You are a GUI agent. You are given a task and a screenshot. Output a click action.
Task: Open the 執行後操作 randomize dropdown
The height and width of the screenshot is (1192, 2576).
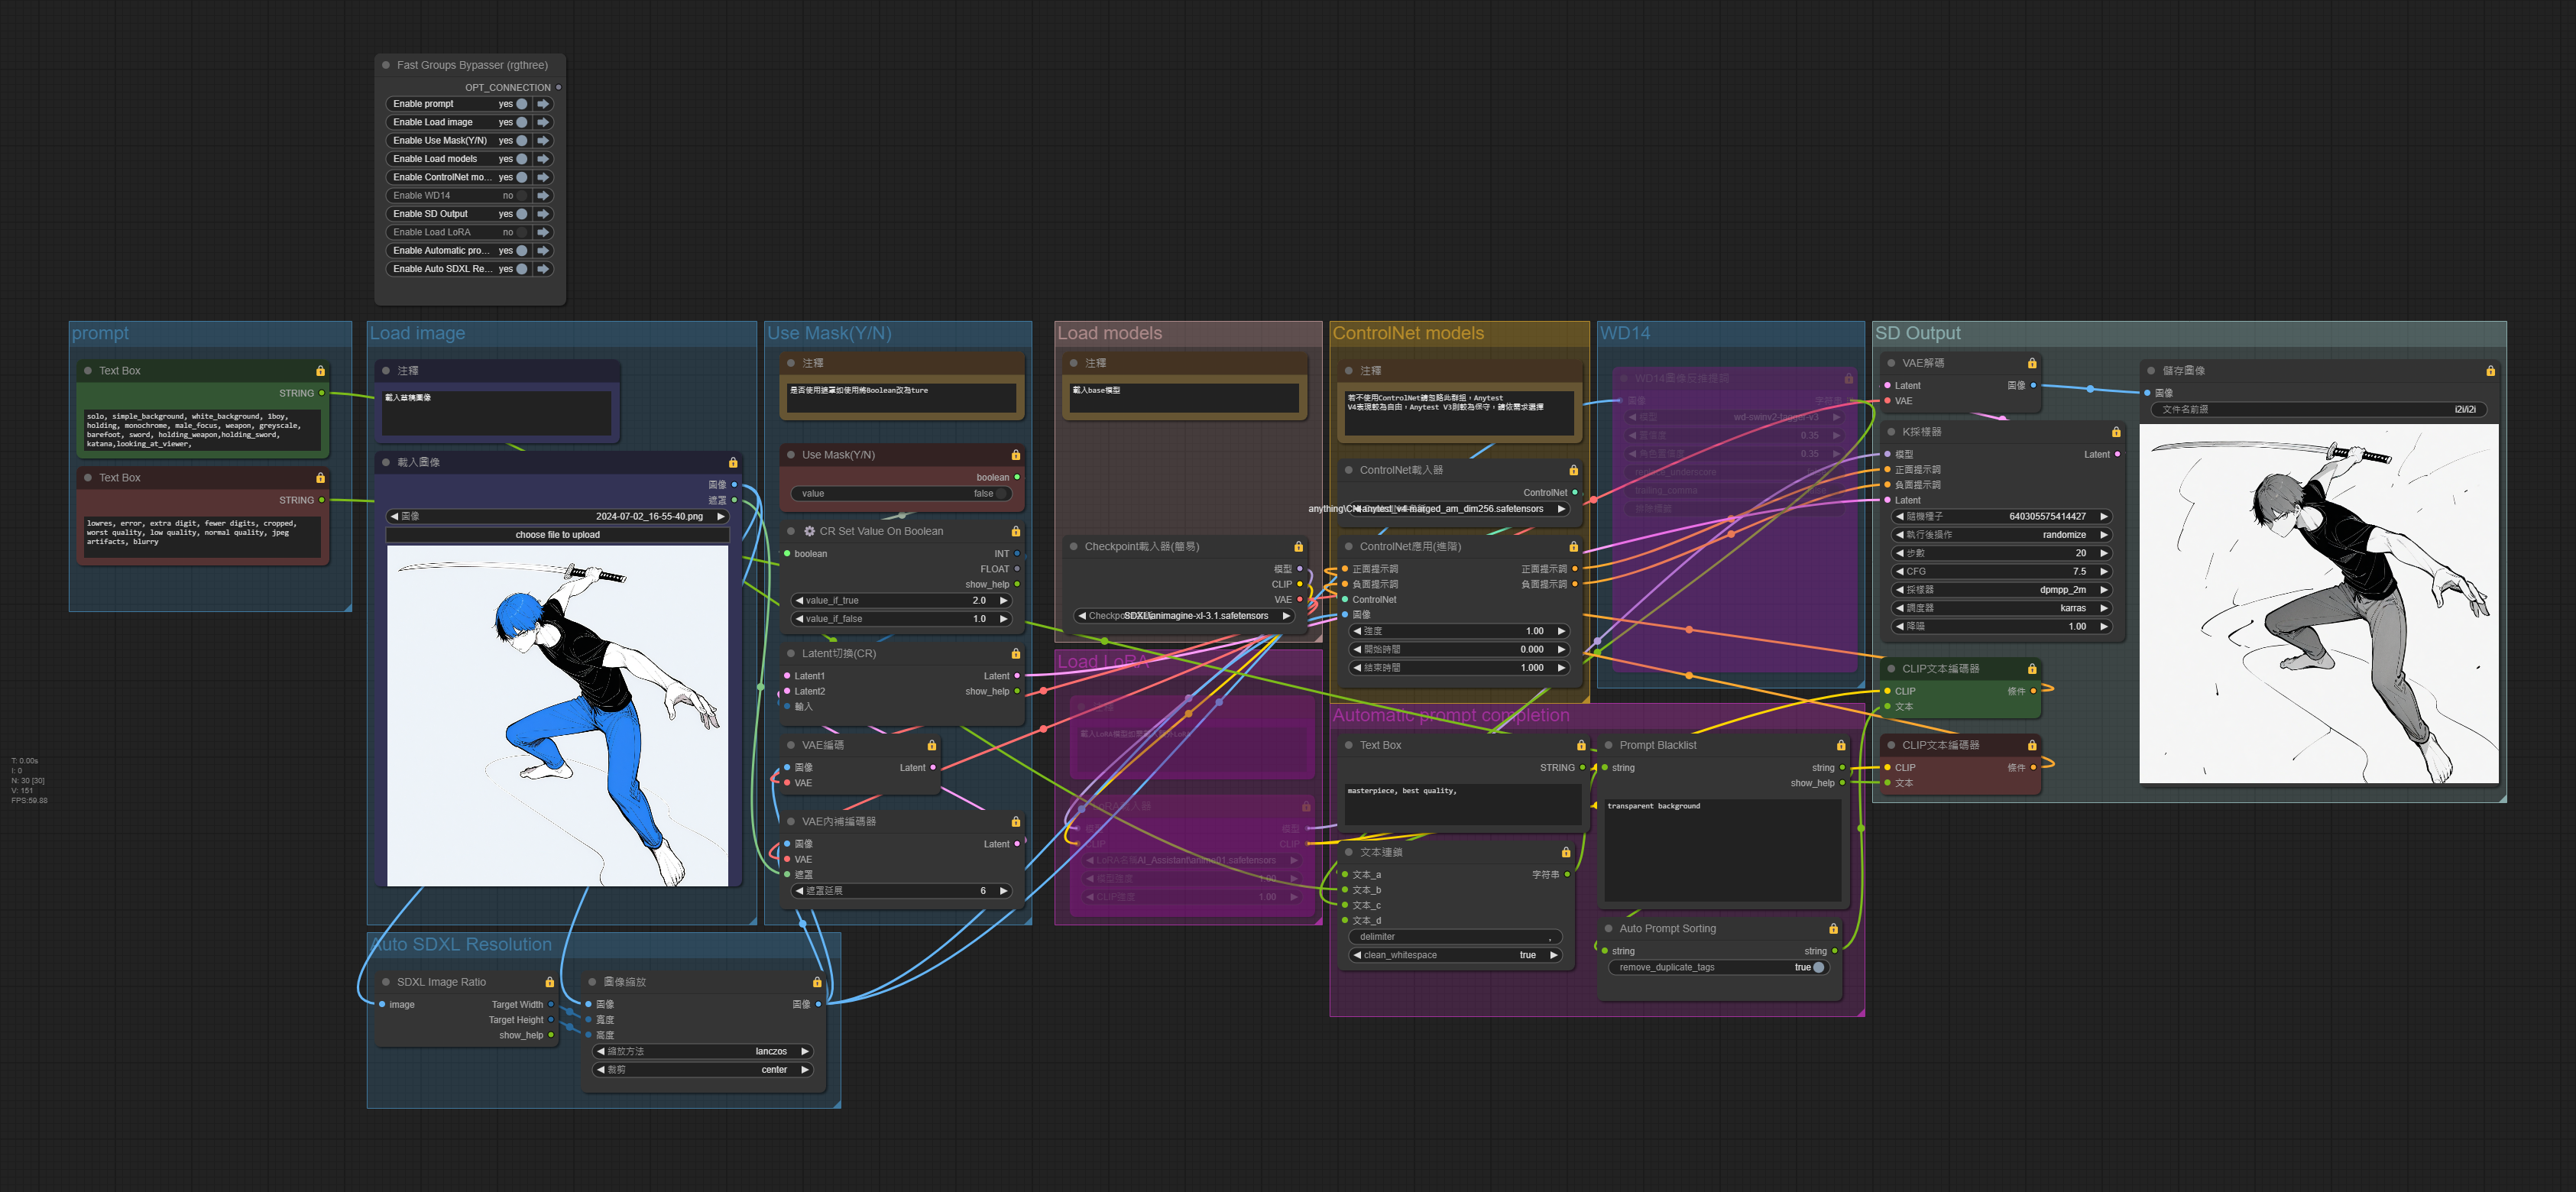2002,535
